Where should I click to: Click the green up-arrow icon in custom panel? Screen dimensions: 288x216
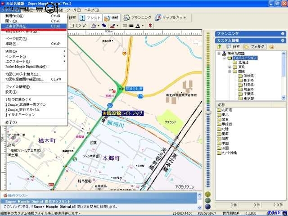click(219, 47)
